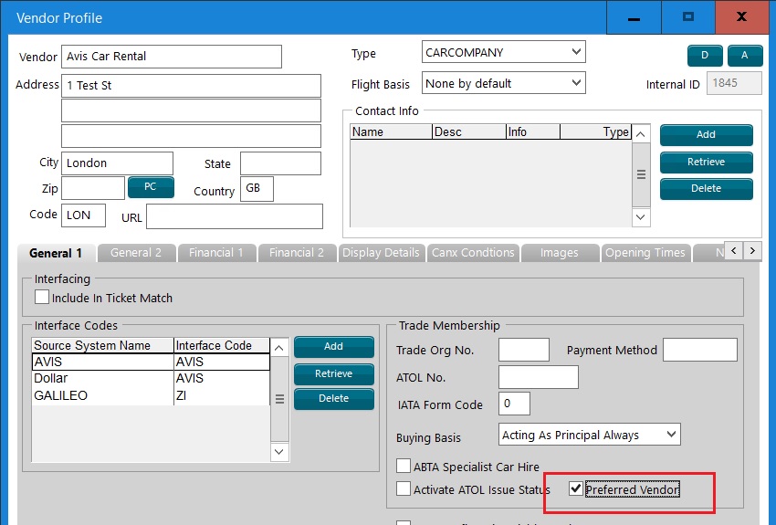Open the Canx Condtions tab
Image resolution: width=776 pixels, height=525 pixels.
473,253
